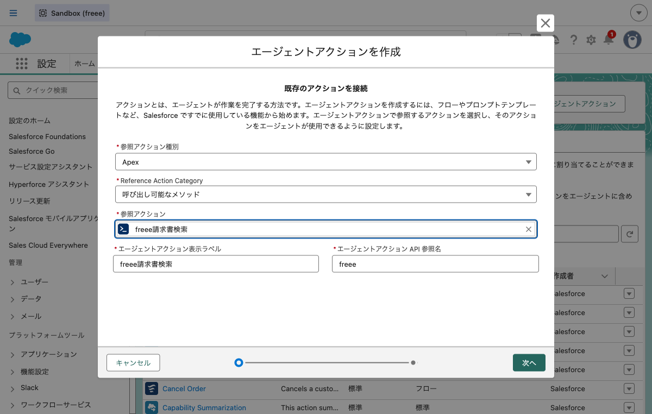
Task: Open Salesforce Help with the question mark icon
Action: coord(574,40)
